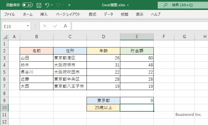Click the Save floppy disk icon
This screenshot has height=125, width=208.
click(x=39, y=5)
